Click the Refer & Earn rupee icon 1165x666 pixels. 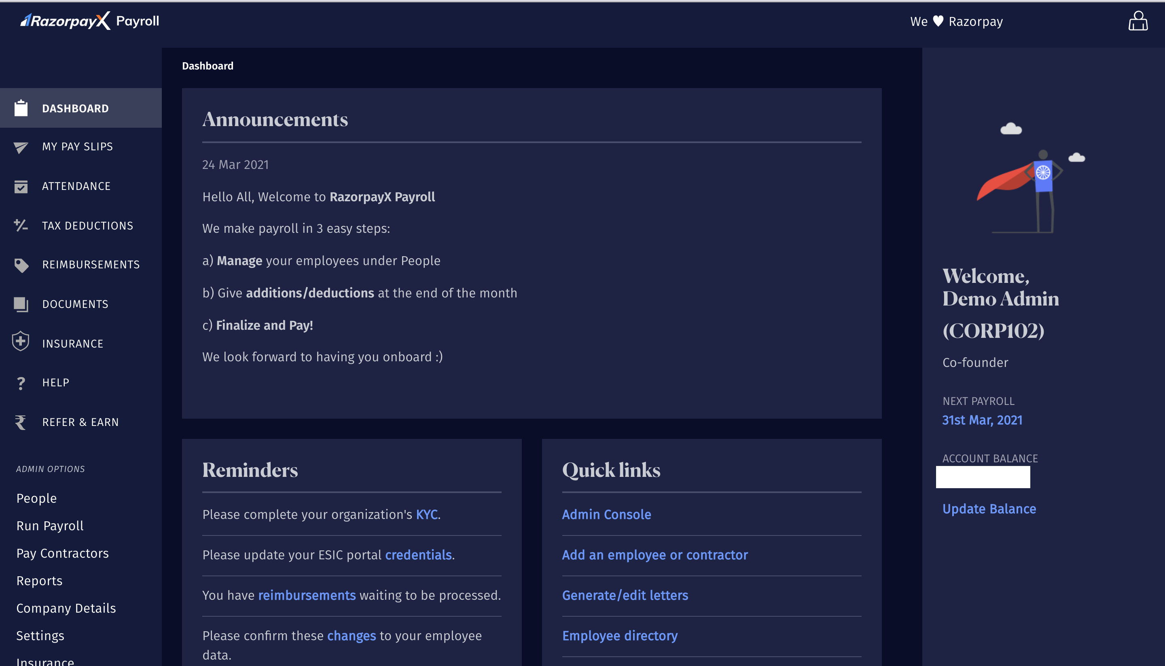(20, 422)
